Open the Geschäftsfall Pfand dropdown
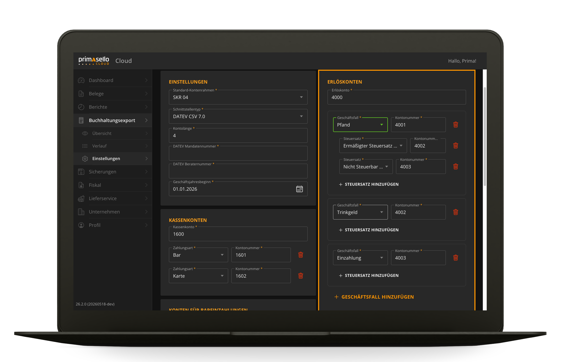 pyautogui.click(x=360, y=125)
